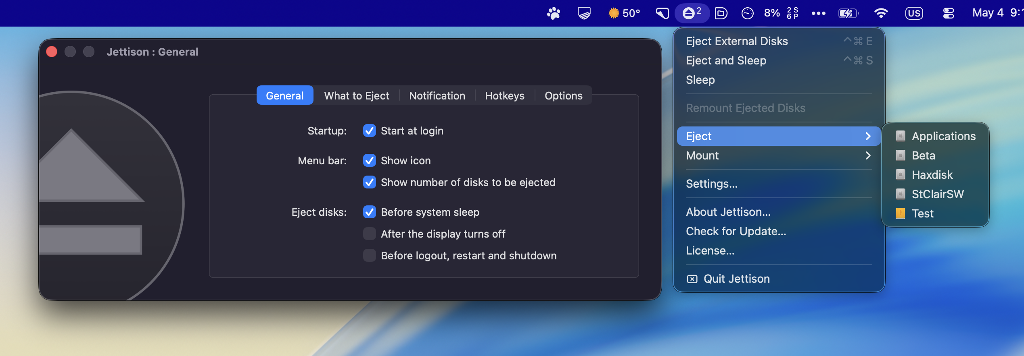Viewport: 1024px width, 356px height.
Task: Click the tag-shaped icon left of Jettison icon
Action: tap(662, 13)
